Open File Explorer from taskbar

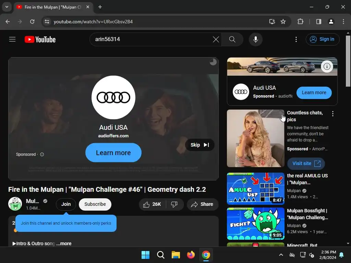(x=176, y=255)
